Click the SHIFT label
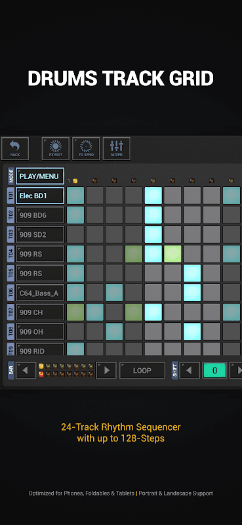 point(175,370)
